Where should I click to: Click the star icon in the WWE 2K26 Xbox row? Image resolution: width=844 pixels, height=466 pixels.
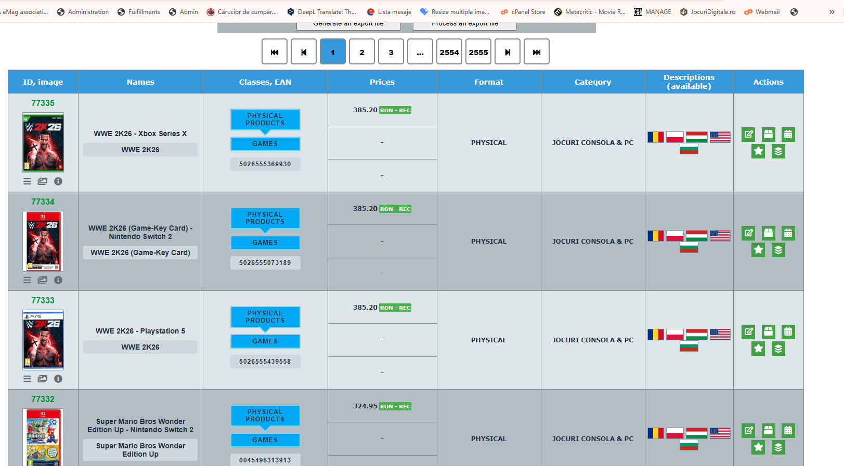(x=758, y=151)
